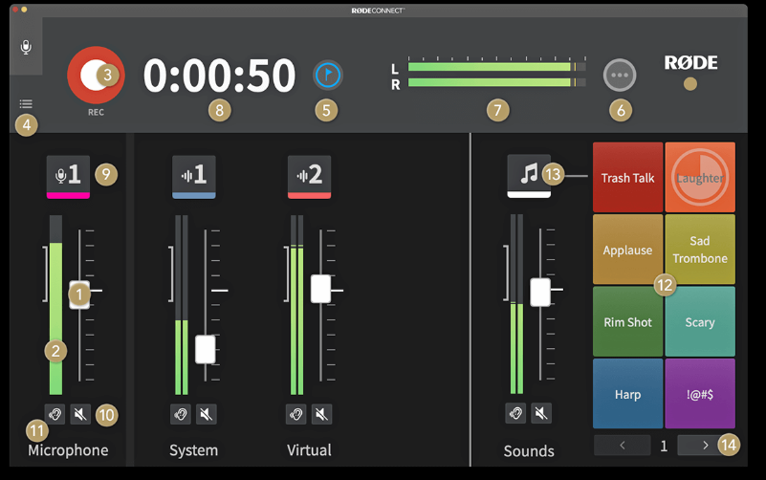The height and width of the screenshot is (480, 766).
Task: Go to previous sound pad page
Action: [623, 445]
